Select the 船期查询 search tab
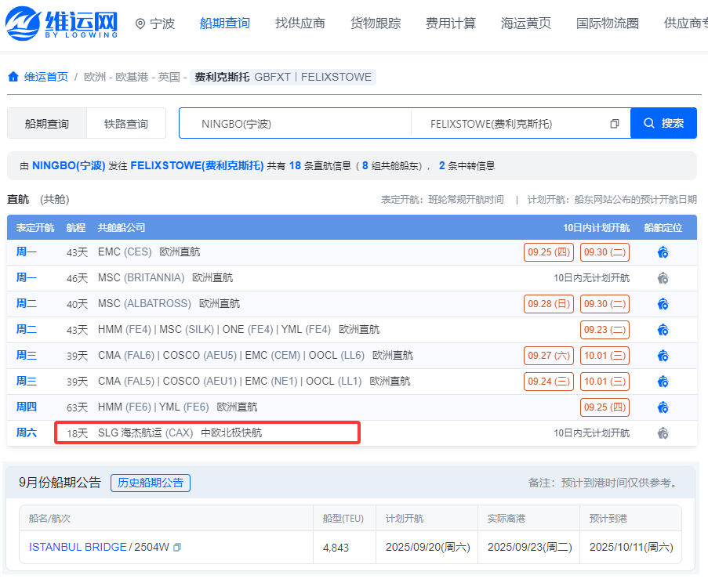708x579 pixels. pyautogui.click(x=47, y=123)
